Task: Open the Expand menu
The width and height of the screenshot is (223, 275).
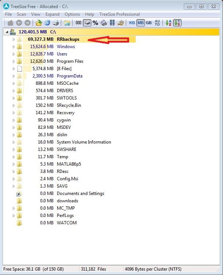Action: (x=52, y=14)
